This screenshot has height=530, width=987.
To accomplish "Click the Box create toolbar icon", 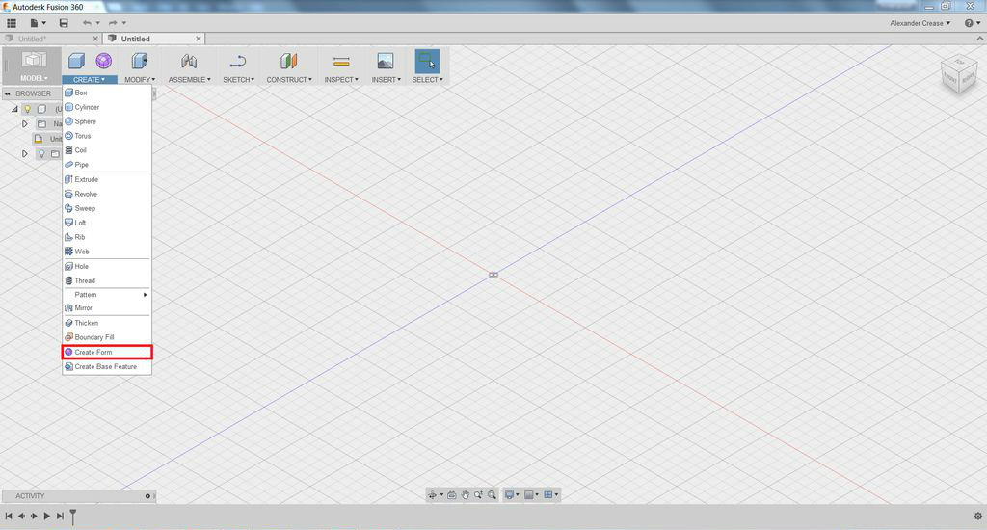I will click(77, 61).
